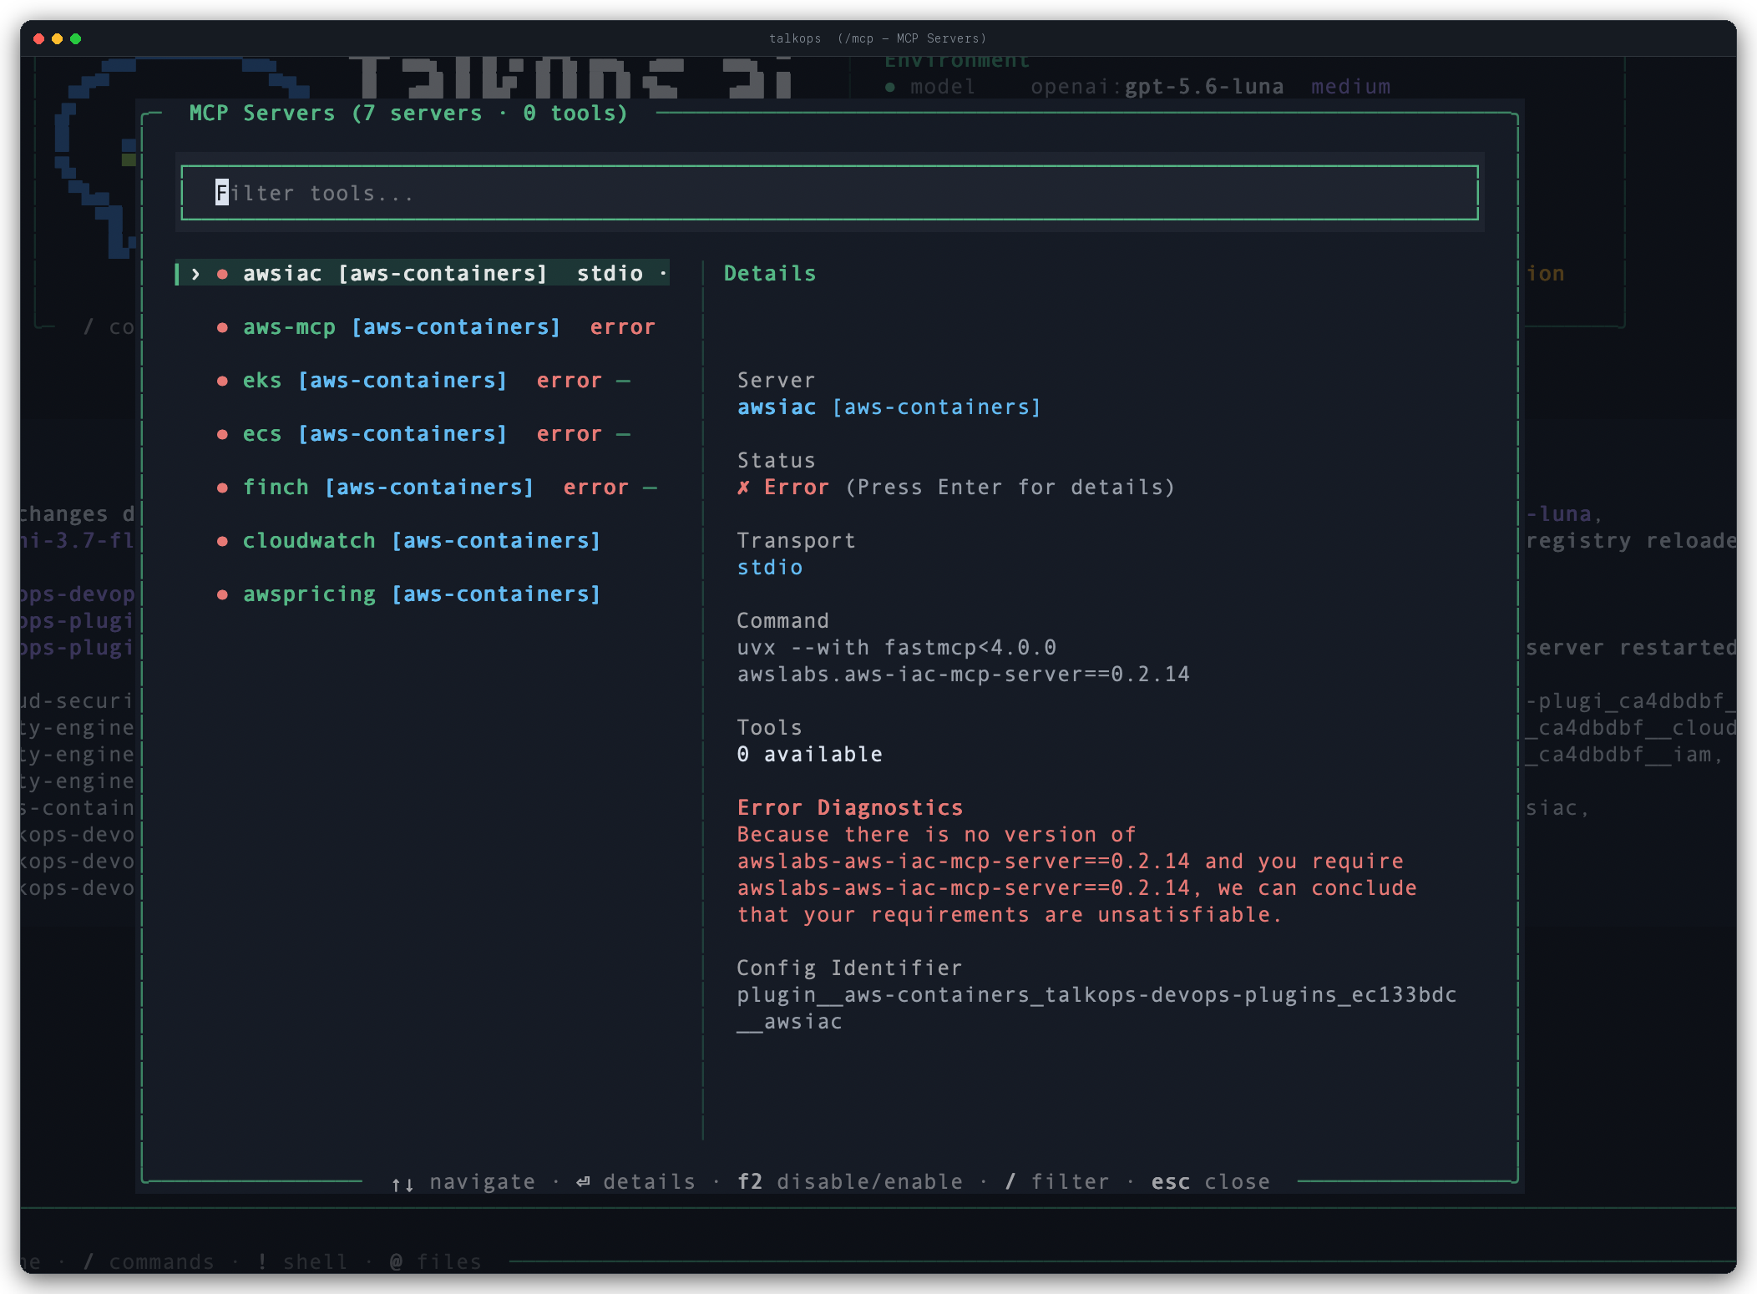
Task: Click the 'gpt-5.6-luna' model name in background
Action: pos(1203,86)
